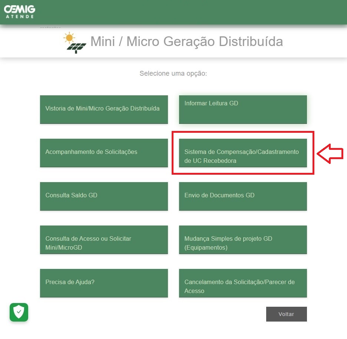The width and height of the screenshot is (347, 339).
Task: Open Vistoria de Mini/Micro Geração Distribuída
Action: (104, 109)
